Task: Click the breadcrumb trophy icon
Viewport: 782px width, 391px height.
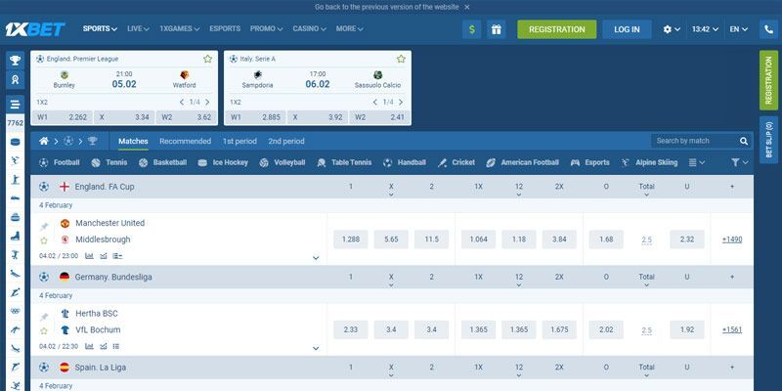Action: 92,141
